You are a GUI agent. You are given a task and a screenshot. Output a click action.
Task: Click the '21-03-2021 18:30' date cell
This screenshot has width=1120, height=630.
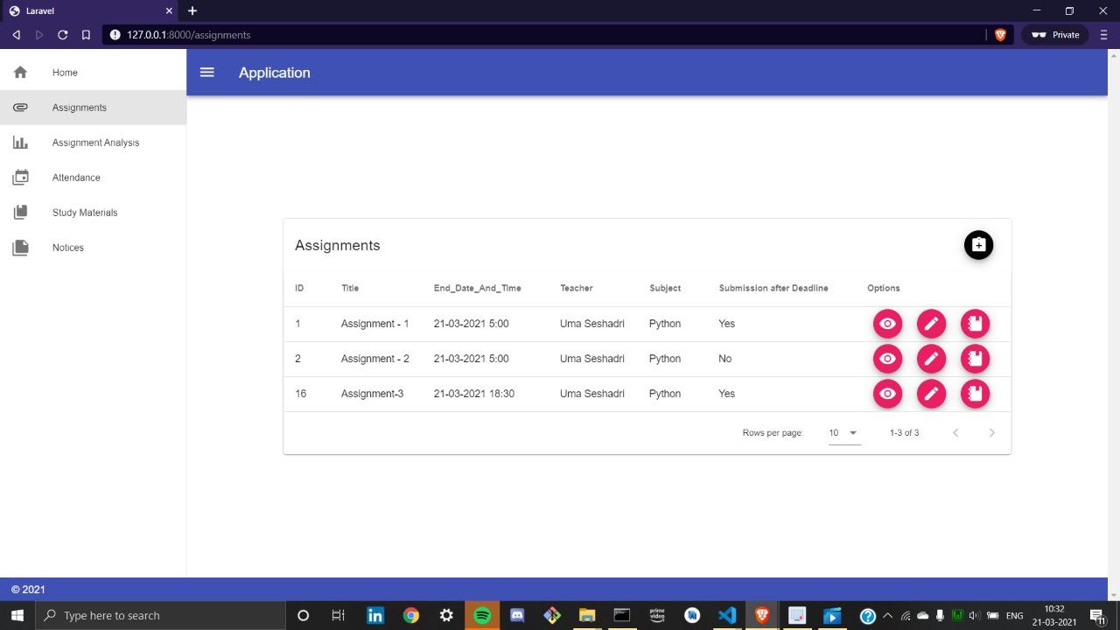coord(473,394)
